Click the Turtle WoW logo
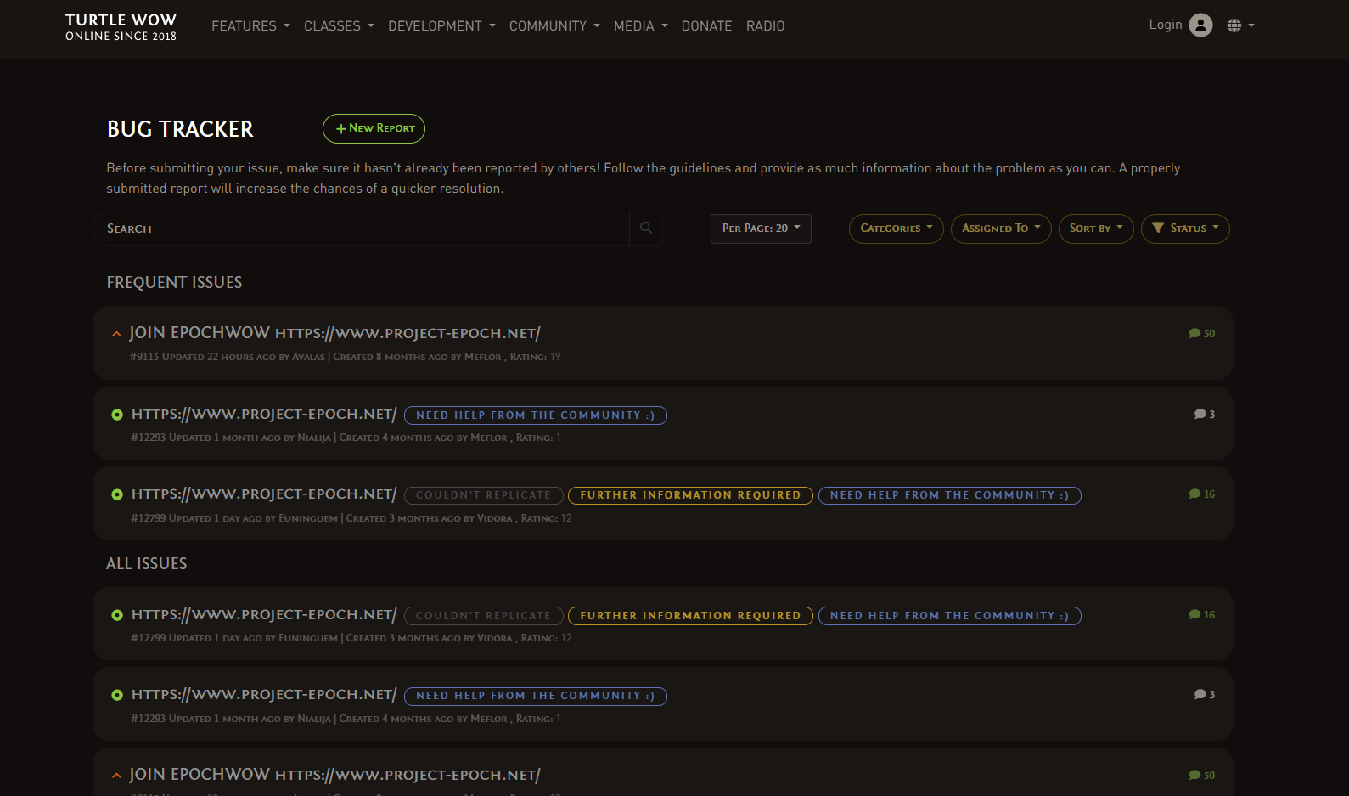 pyautogui.click(x=121, y=26)
